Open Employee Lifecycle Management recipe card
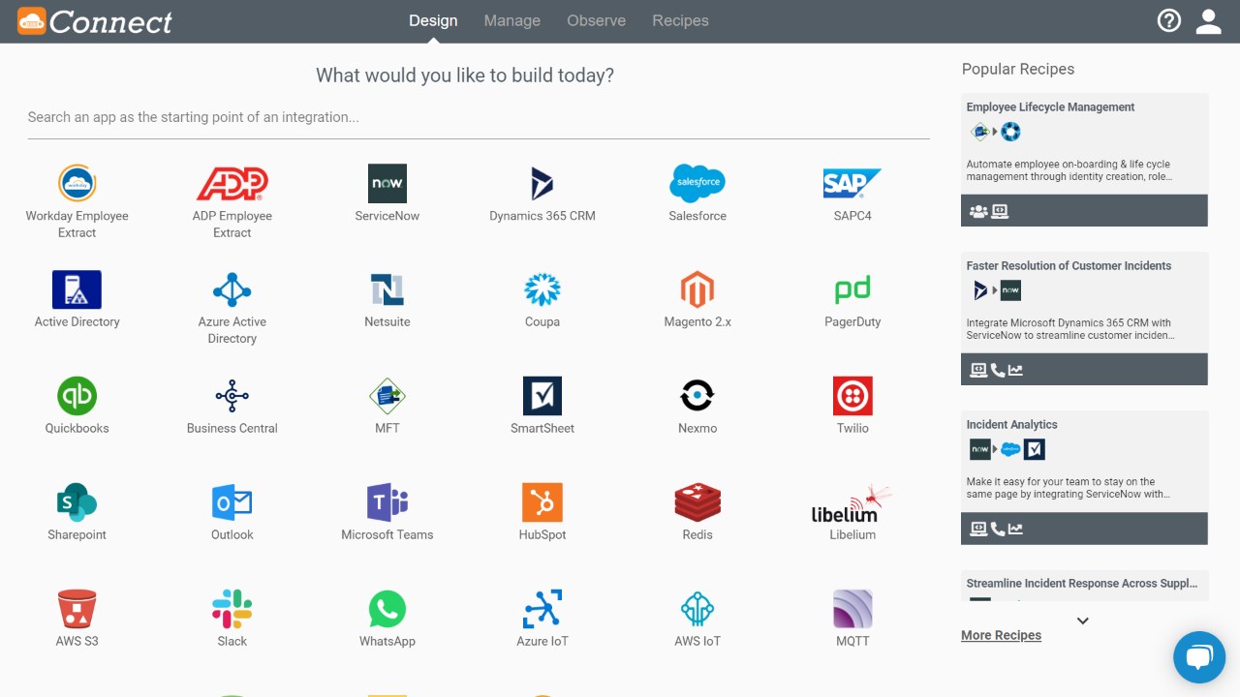The width and height of the screenshot is (1240, 697). [1084, 160]
